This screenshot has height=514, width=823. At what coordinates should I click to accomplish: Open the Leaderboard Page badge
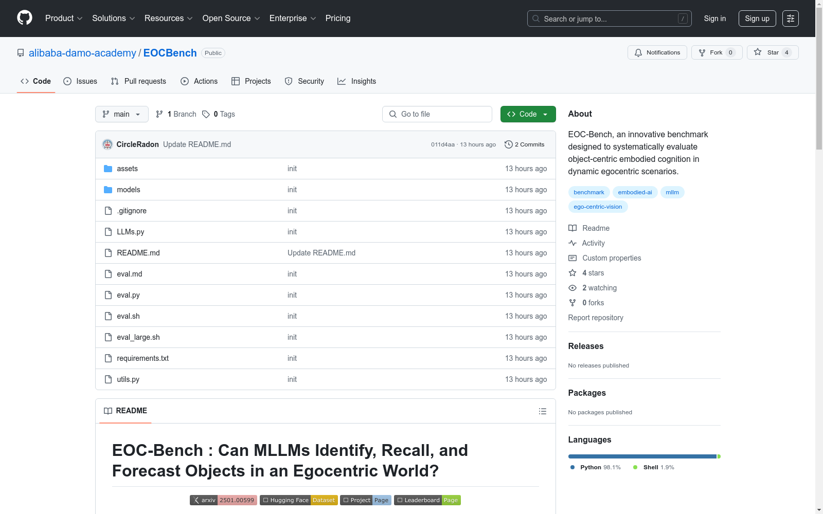coord(427,500)
